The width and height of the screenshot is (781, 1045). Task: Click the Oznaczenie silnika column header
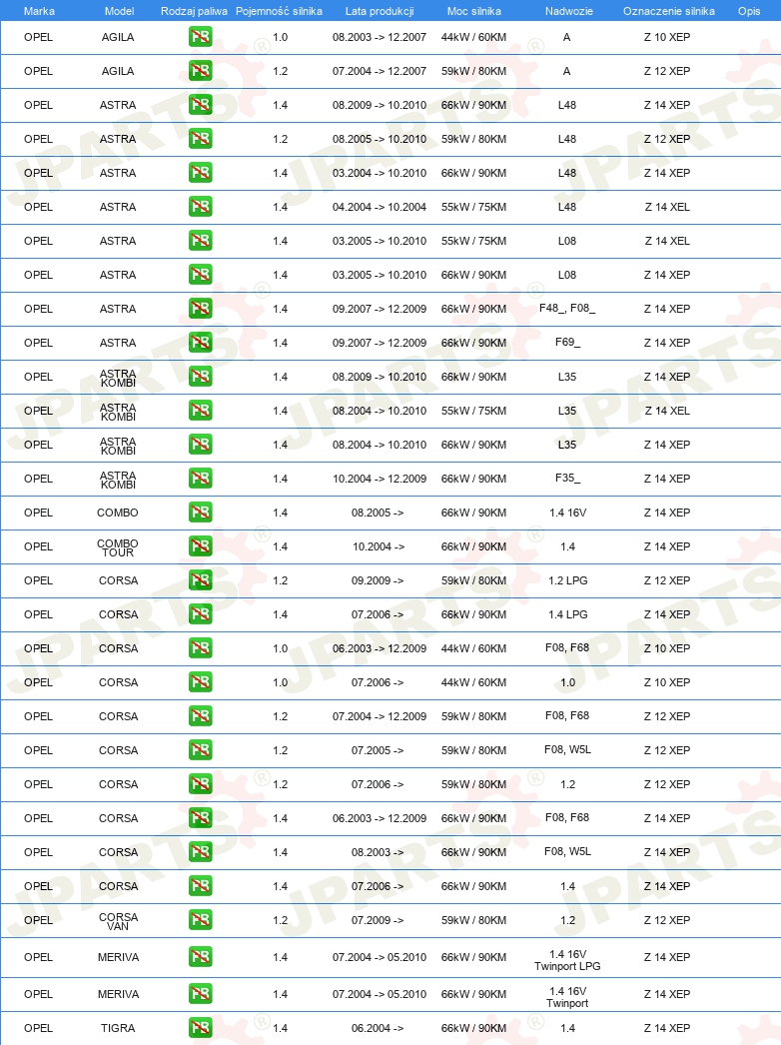[668, 11]
